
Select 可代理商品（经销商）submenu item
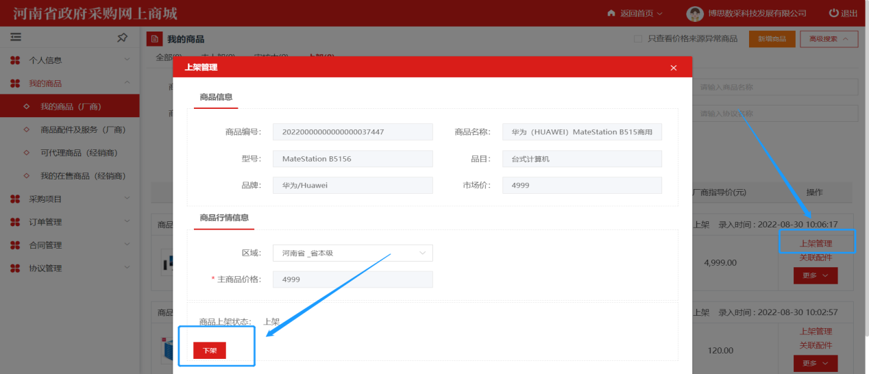pos(79,153)
